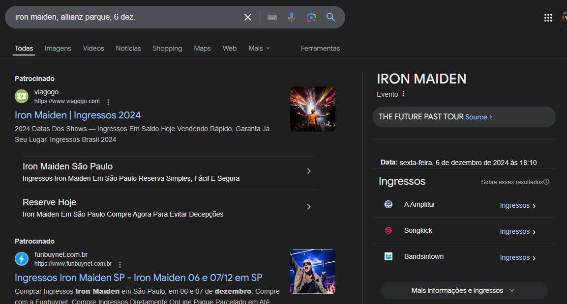Open Google Lens image search
This screenshot has height=304, width=567.
[311, 17]
